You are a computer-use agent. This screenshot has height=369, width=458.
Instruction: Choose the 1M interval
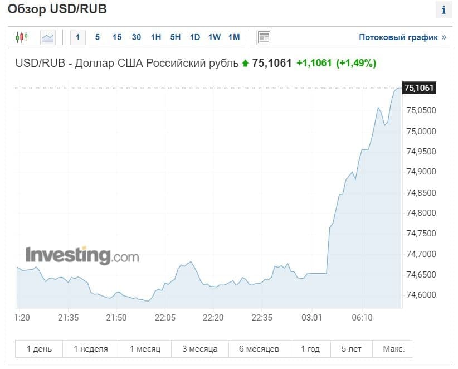234,37
